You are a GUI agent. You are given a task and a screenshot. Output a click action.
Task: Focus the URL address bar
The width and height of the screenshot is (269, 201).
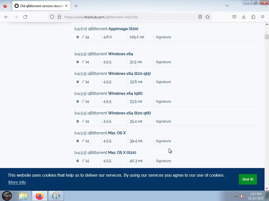coord(130,17)
